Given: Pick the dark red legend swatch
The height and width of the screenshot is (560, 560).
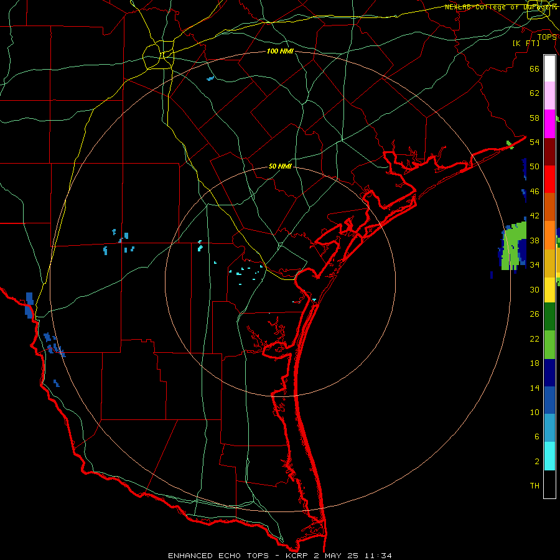Looking at the screenshot, I should [x=549, y=151].
